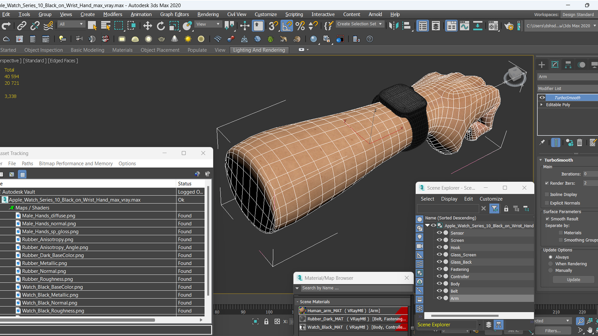Open the reference coordinate View dropdown
Image resolution: width=598 pixels, height=336 pixels.
[x=208, y=24]
